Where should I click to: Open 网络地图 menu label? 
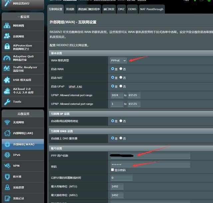pos(19,26)
